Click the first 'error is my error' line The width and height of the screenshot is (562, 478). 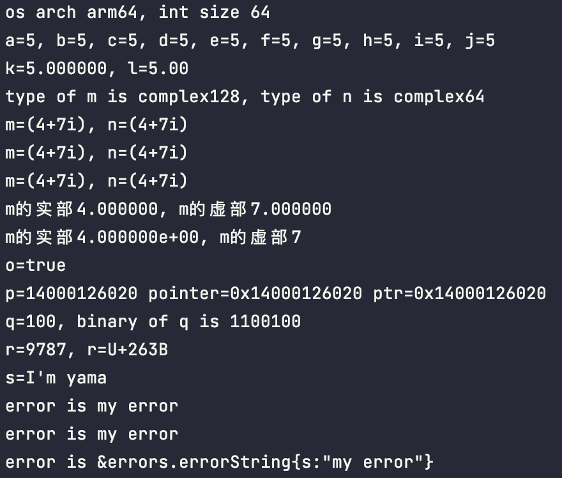click(92, 406)
